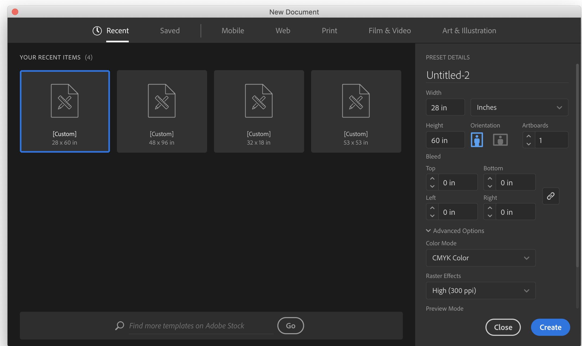Open the units dropdown showing Inches
This screenshot has height=346, width=582.
tap(519, 107)
